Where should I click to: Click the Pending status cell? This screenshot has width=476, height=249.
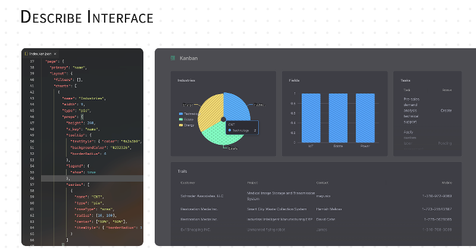pos(444,143)
